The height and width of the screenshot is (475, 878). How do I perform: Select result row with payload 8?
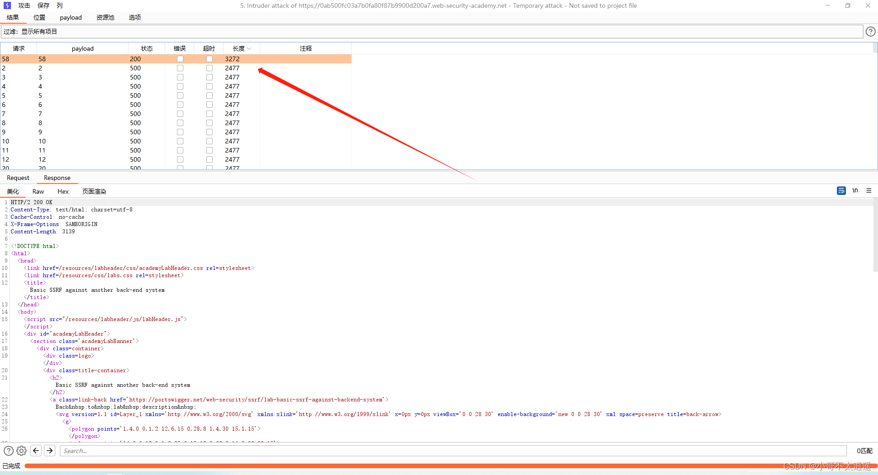176,123
